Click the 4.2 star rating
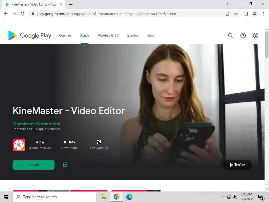269x202 pixels. coord(40,142)
